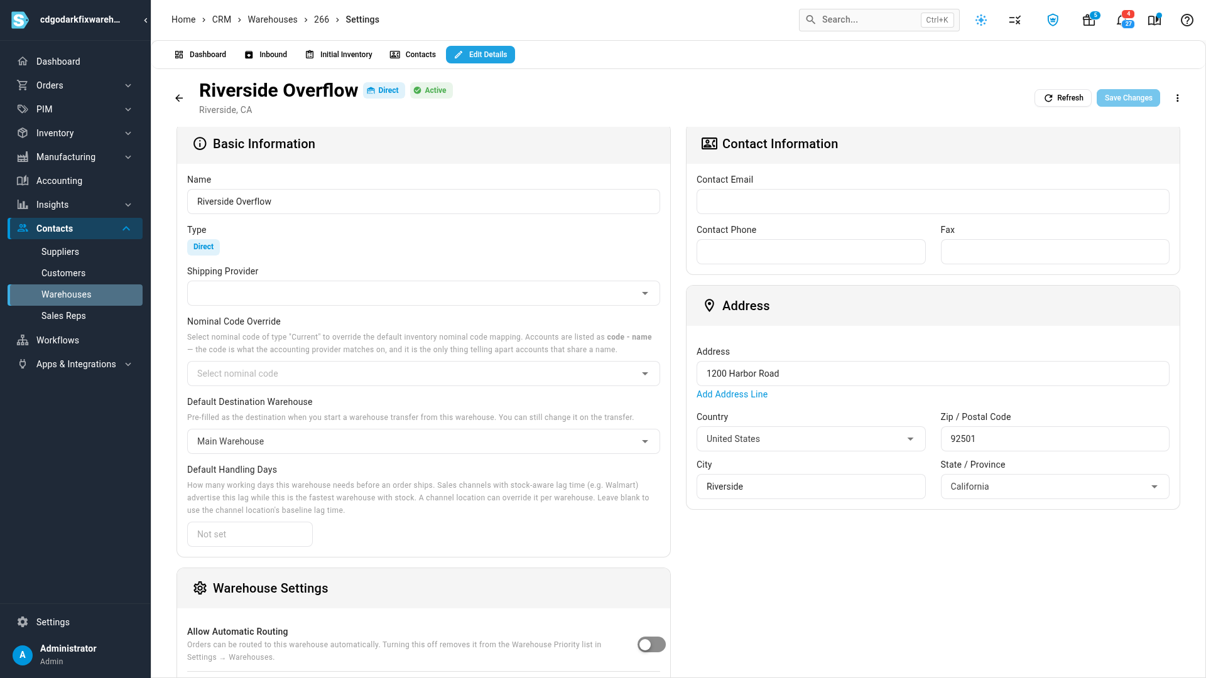Viewport: 1206px width, 678px height.
Task: Click the Fax input field
Action: [x=1055, y=252]
